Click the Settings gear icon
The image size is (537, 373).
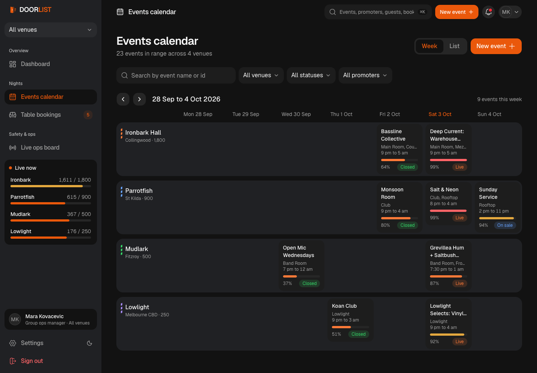click(x=13, y=343)
